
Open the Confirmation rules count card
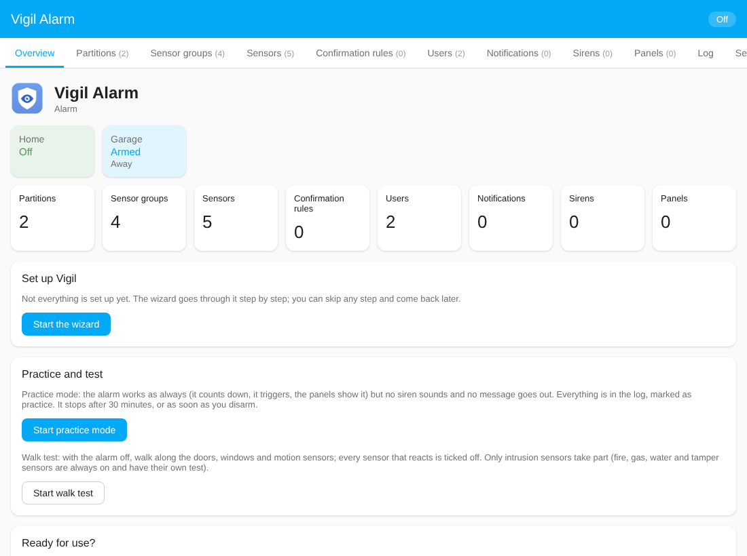pyautogui.click(x=328, y=218)
